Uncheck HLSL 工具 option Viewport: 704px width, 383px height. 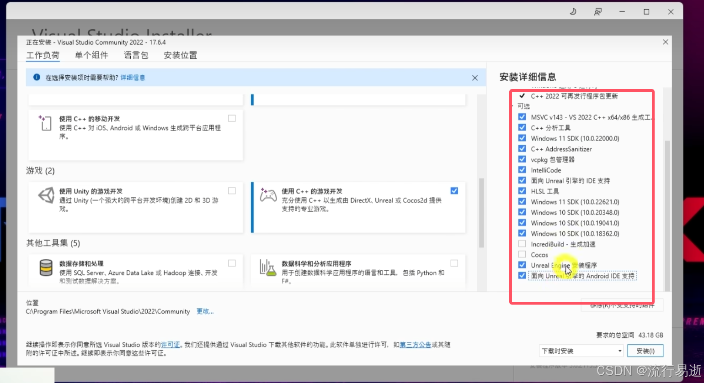click(522, 191)
